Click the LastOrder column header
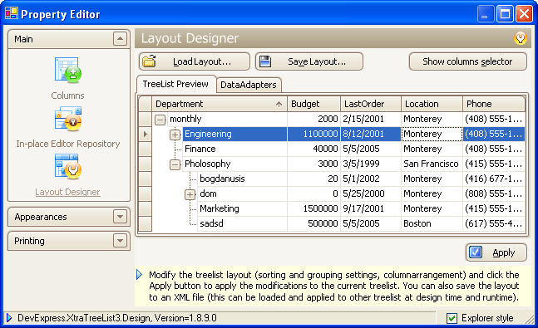 coord(371,104)
